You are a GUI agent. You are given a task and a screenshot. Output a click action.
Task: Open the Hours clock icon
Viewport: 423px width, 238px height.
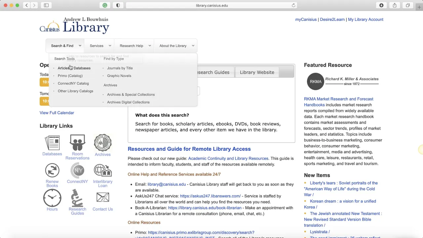point(52,198)
